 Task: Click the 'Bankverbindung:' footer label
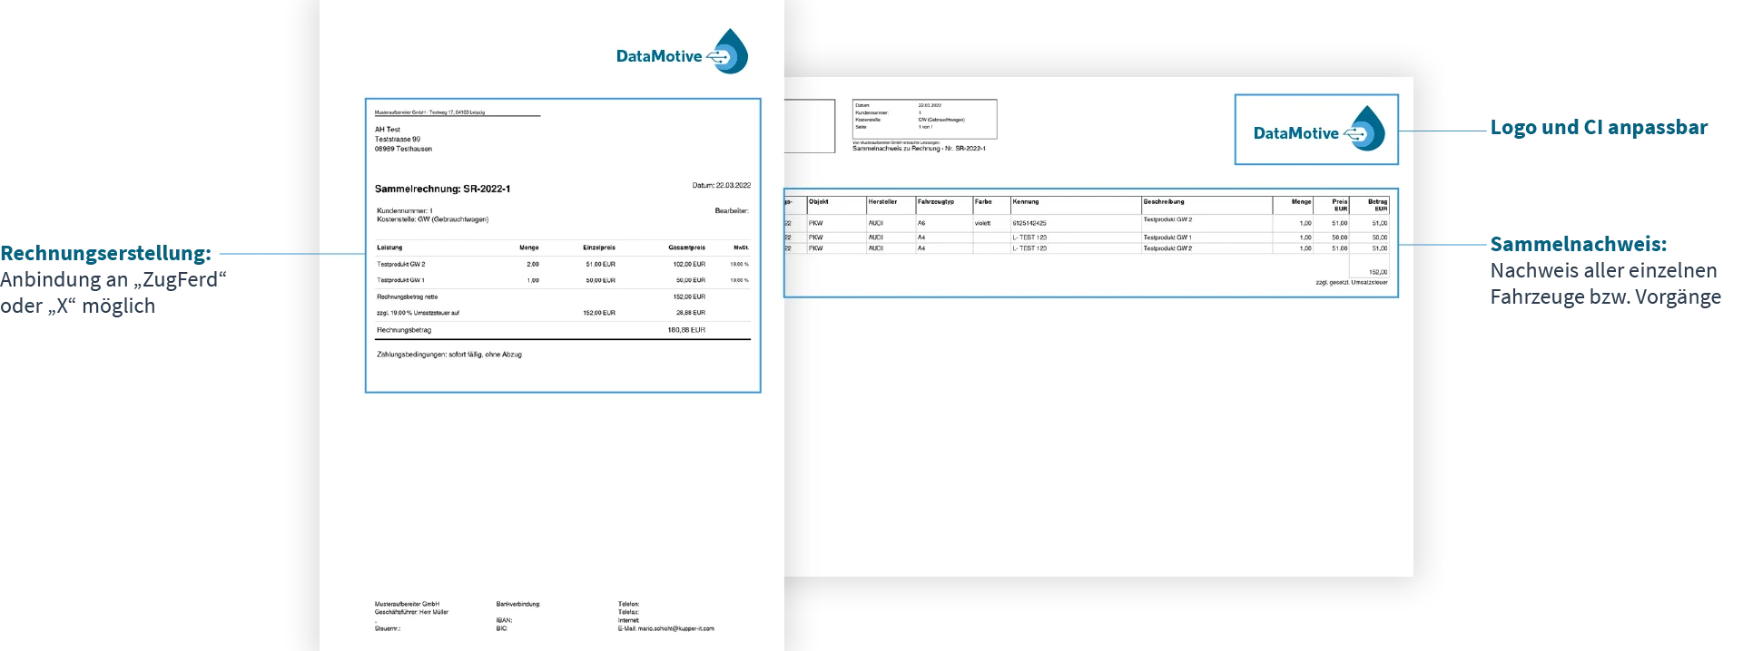tap(518, 604)
